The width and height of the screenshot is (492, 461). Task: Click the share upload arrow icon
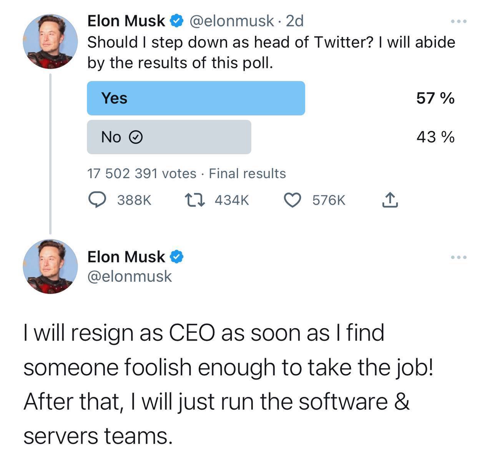(x=390, y=200)
